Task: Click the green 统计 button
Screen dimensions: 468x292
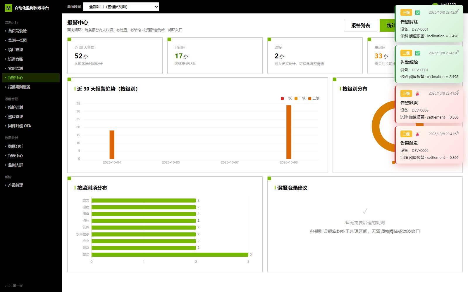Action: click(x=387, y=25)
